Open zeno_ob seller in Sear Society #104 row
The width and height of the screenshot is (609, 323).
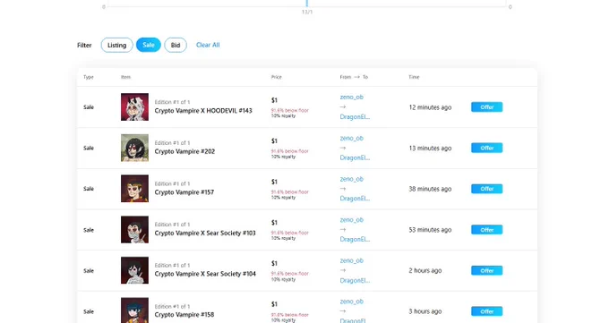[351, 260]
